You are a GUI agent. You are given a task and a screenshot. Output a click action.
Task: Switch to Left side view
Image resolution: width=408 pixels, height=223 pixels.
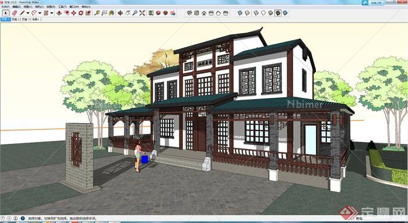pos(226,13)
